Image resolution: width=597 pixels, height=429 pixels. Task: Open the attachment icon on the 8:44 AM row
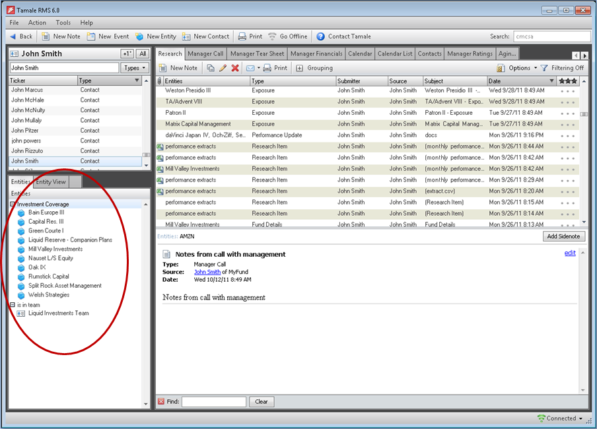pos(160,147)
